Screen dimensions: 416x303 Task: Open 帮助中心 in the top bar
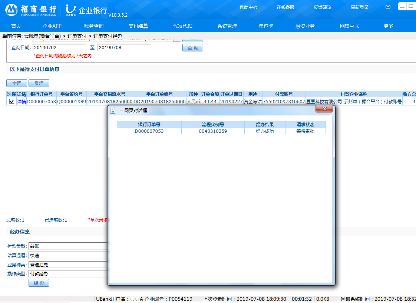248,7
